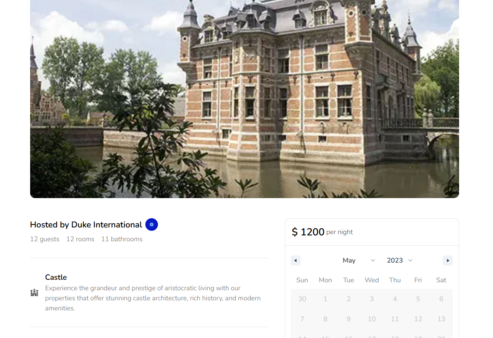Click the castle listing photo

point(245,99)
